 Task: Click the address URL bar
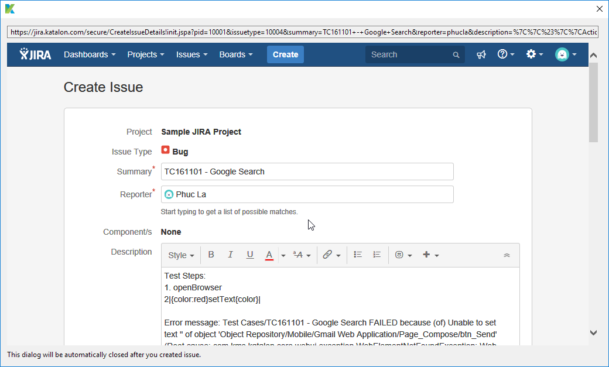303,32
